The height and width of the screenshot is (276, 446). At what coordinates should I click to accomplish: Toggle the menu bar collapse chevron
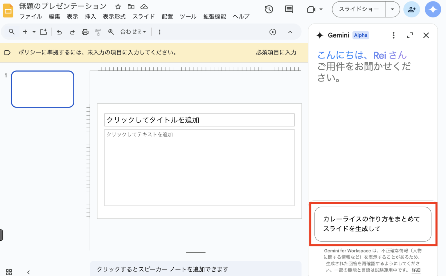pyautogui.click(x=290, y=32)
